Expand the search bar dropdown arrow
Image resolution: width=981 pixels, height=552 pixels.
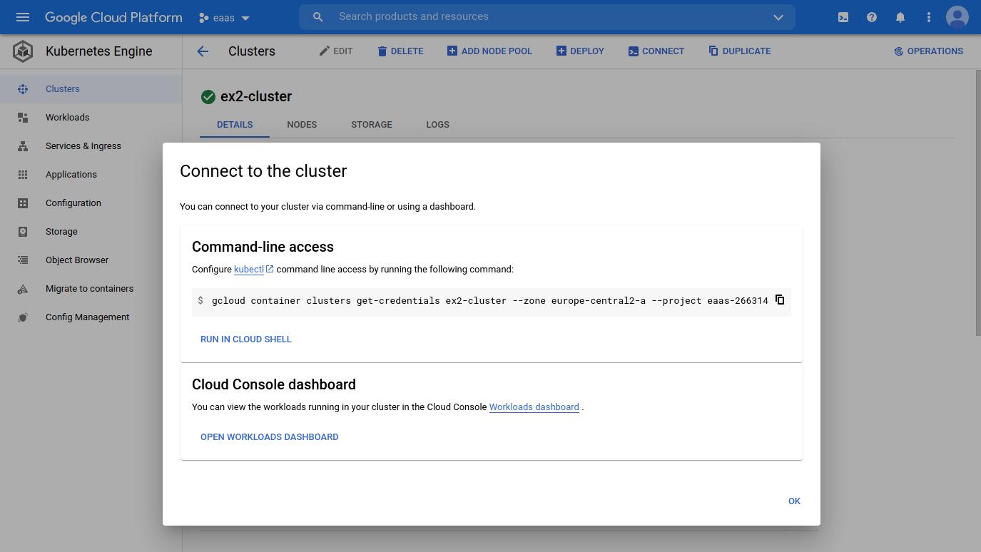(x=778, y=17)
